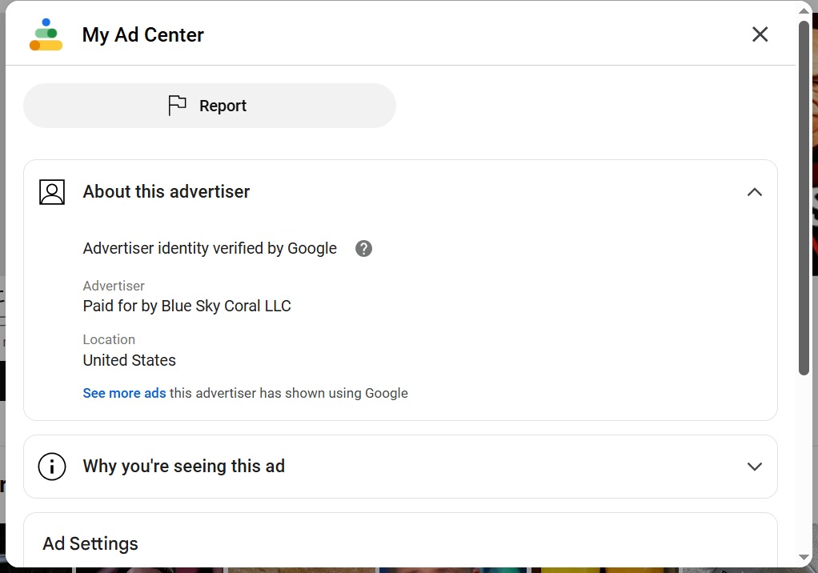The height and width of the screenshot is (573, 818).
Task: Click 'Paid for by Blue Sky Coral LLC' text
Action: click(x=186, y=306)
